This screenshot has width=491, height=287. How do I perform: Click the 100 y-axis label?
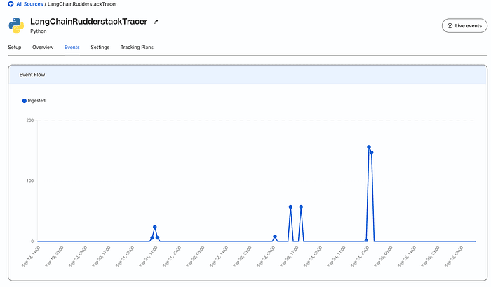[x=30, y=181]
